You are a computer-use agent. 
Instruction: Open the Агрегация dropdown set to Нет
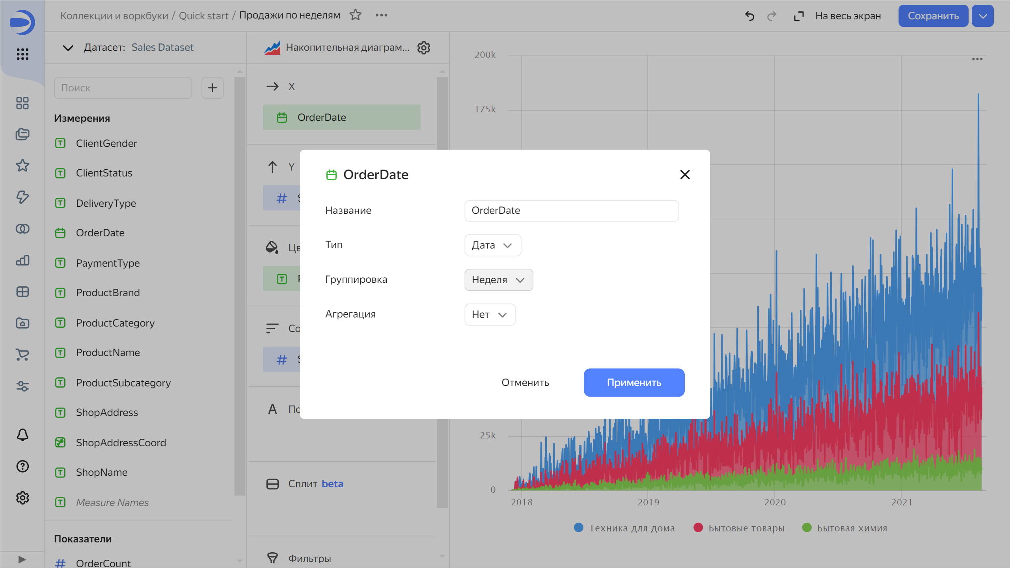click(490, 314)
